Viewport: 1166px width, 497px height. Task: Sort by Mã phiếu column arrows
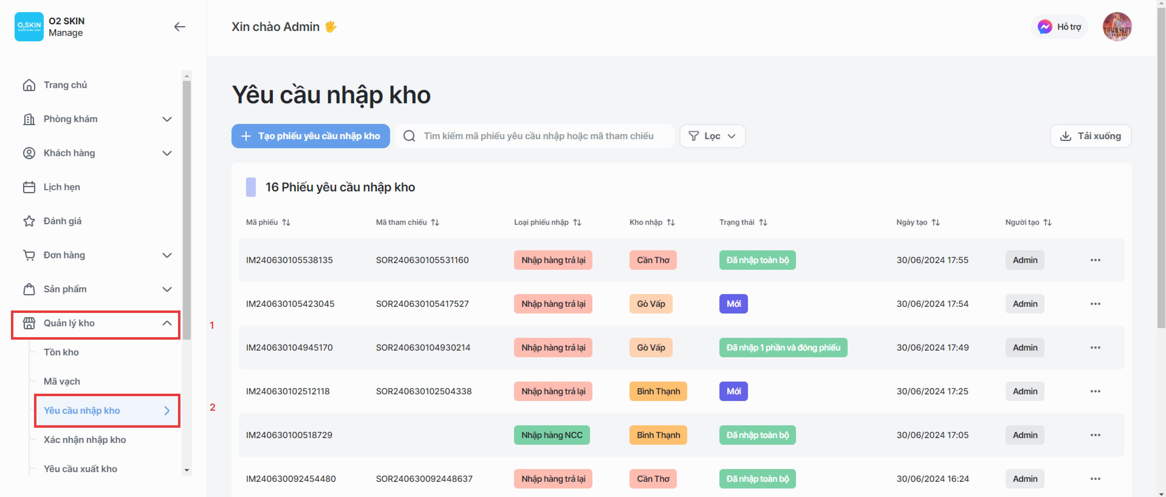point(286,222)
